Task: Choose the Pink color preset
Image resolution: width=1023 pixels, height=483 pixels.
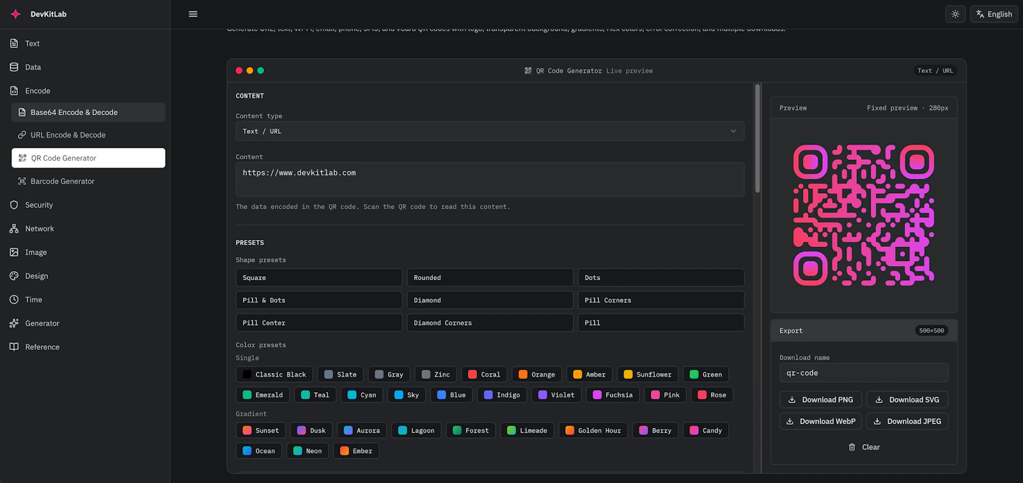Action: coord(665,395)
